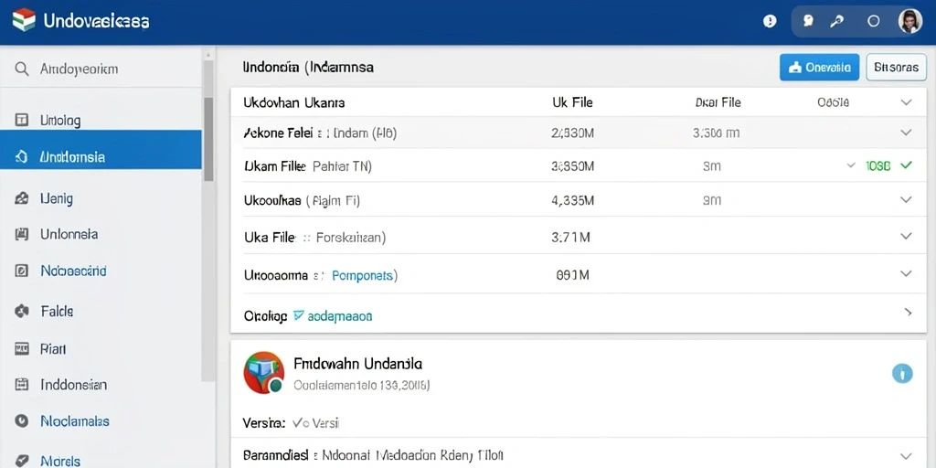Click the blue info icon in card

[x=902, y=374]
